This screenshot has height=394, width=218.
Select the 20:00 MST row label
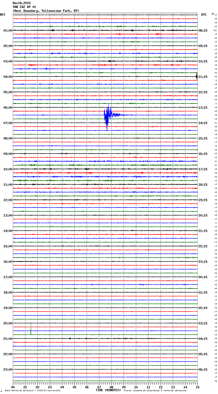point(8,323)
